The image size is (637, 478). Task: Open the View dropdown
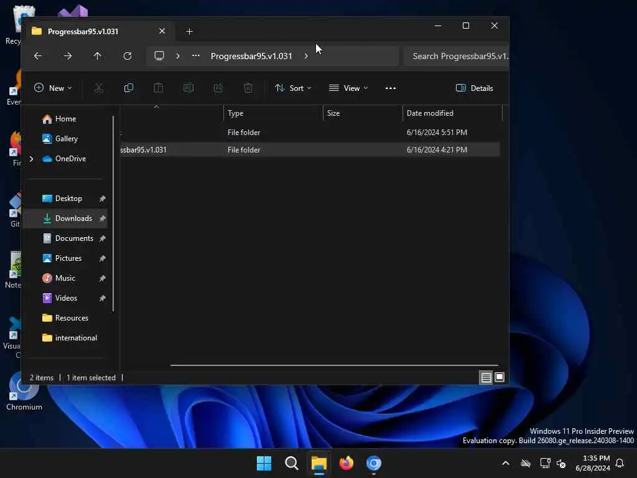click(x=348, y=88)
